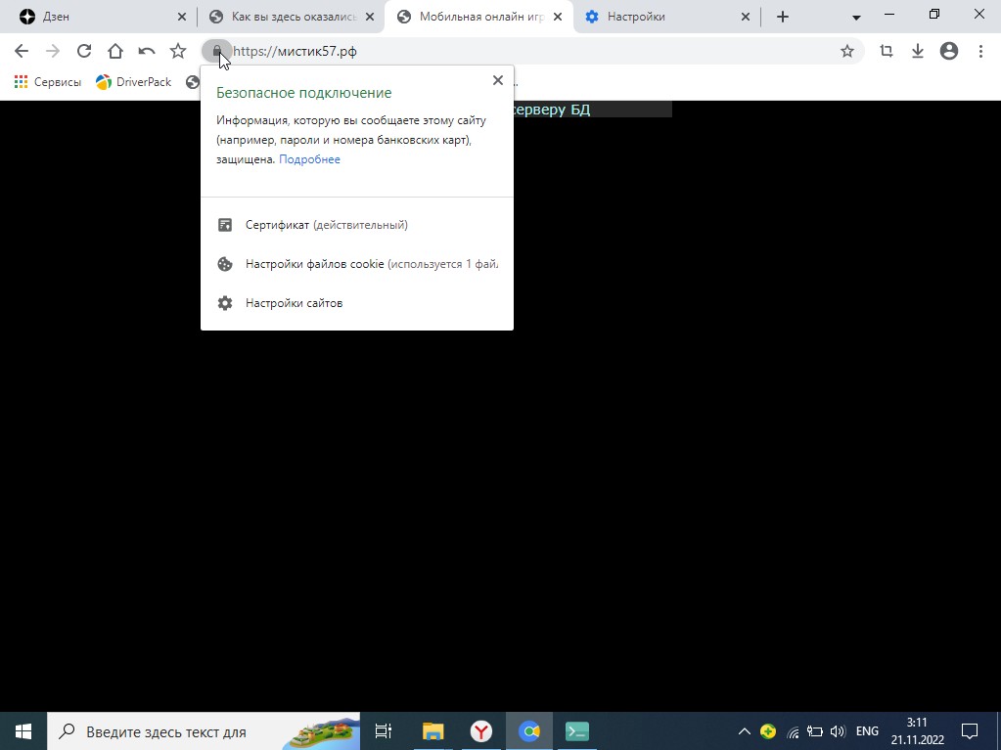This screenshot has width=1001, height=750.
Task: Follow the Подробнее link
Action: pos(309,159)
